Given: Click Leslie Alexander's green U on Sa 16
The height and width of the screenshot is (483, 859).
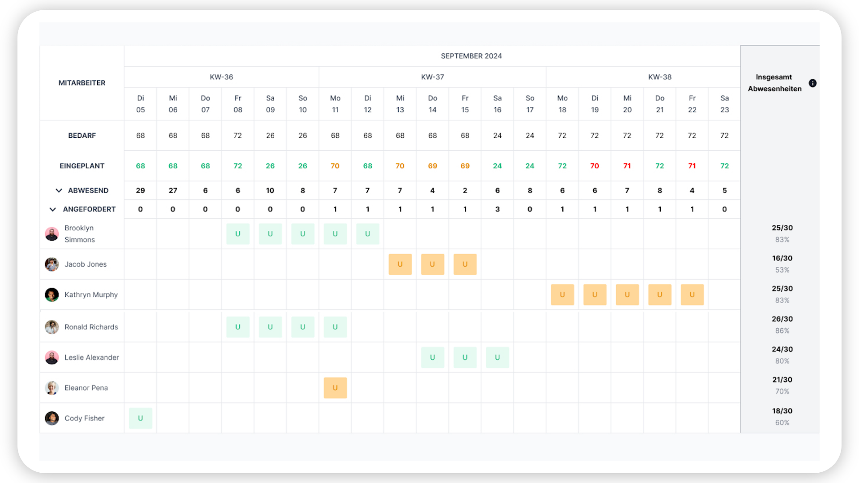Looking at the screenshot, I should pyautogui.click(x=497, y=357).
